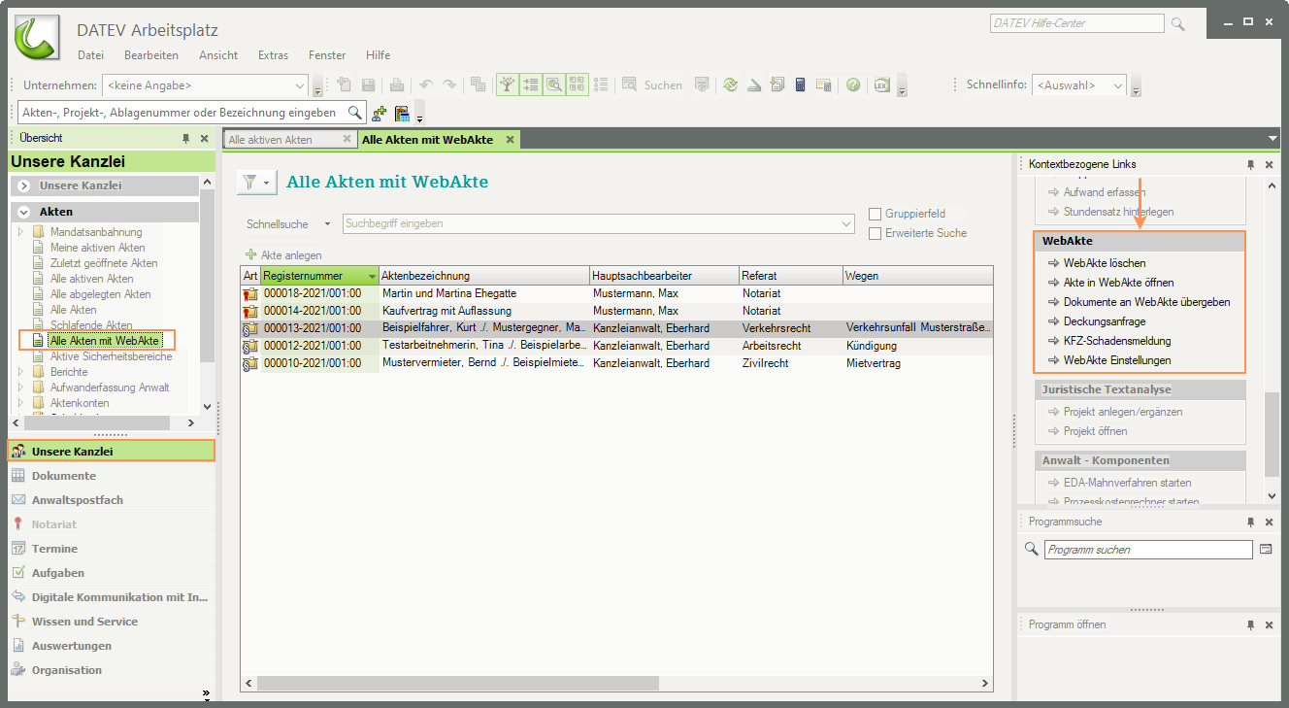This screenshot has width=1289, height=708.
Task: Click the redo arrow toolbar icon
Action: pos(449,85)
